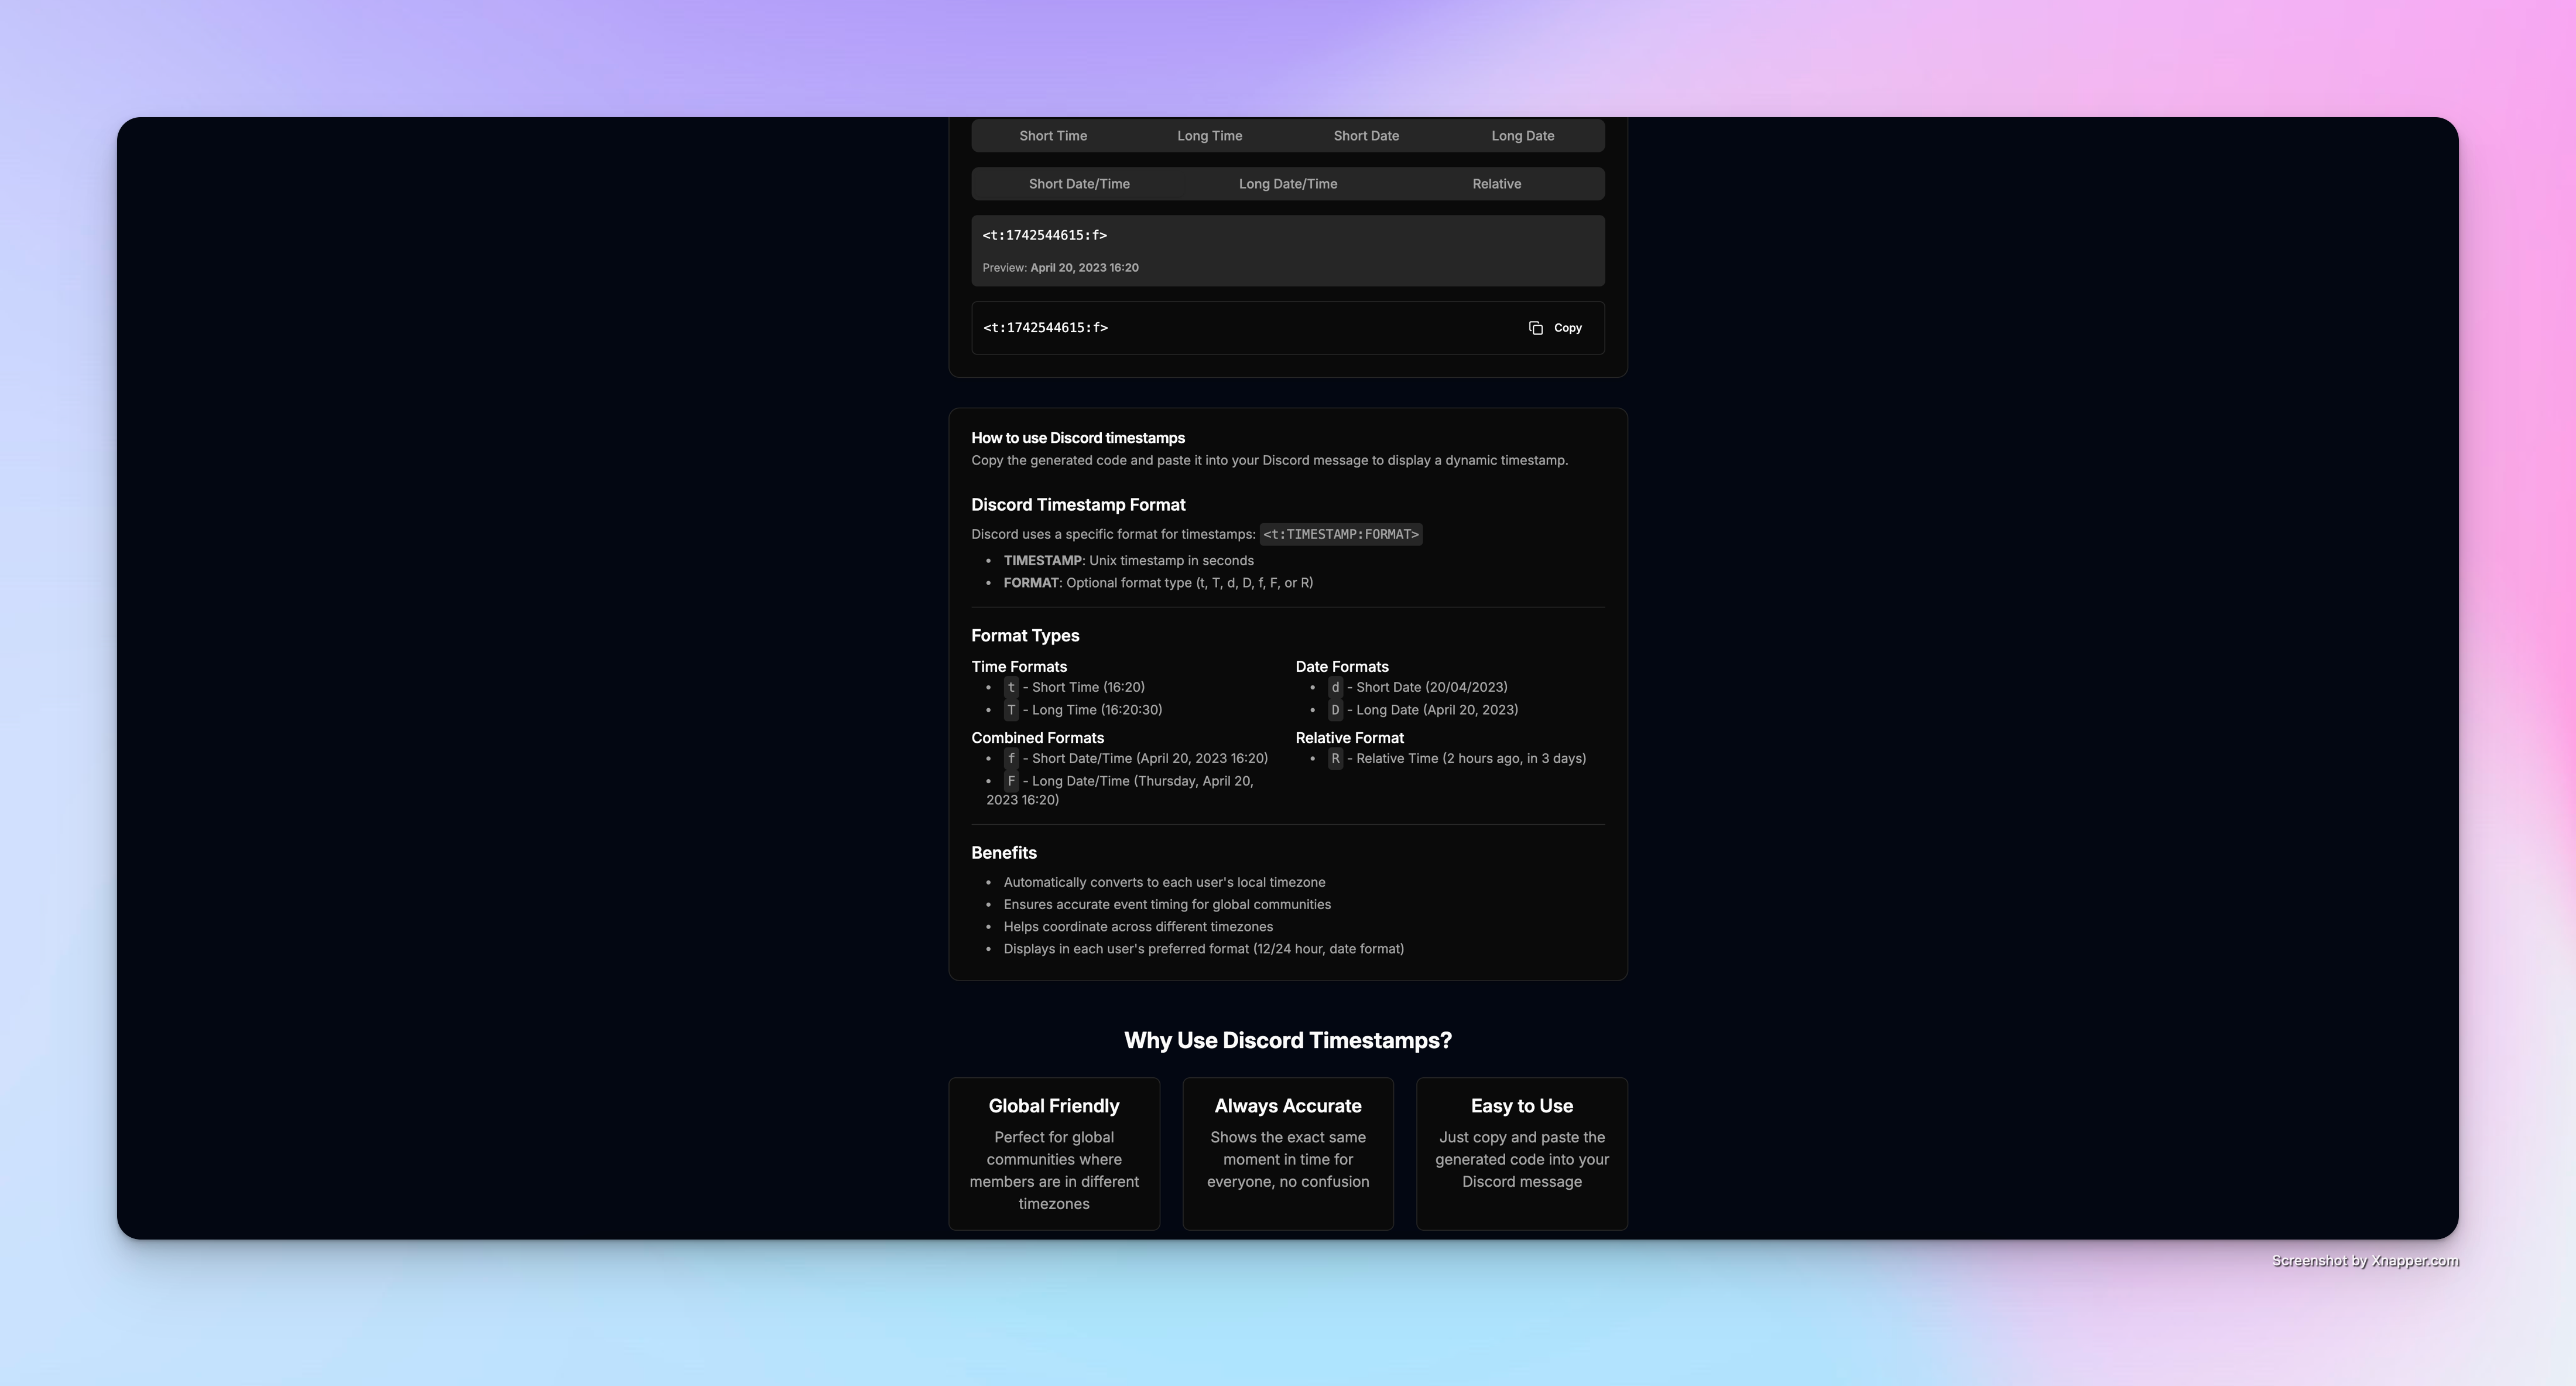Click the TIMESTAMP Unix timestamp bullet
The image size is (2576, 1386).
[x=1128, y=561]
